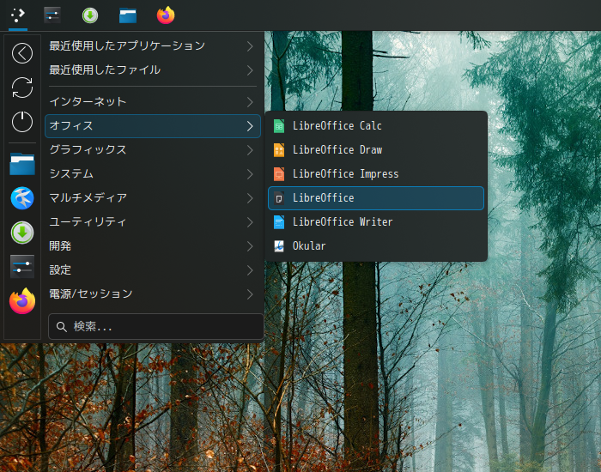This screenshot has height=472, width=601.
Task: Open 最近使用したアプリケーション menu entry
Action: click(153, 46)
